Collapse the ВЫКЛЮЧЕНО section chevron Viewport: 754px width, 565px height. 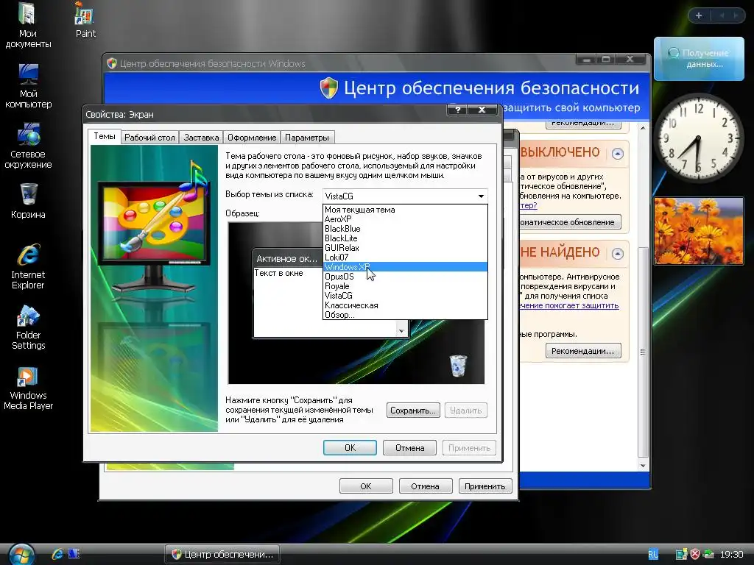tap(618, 154)
